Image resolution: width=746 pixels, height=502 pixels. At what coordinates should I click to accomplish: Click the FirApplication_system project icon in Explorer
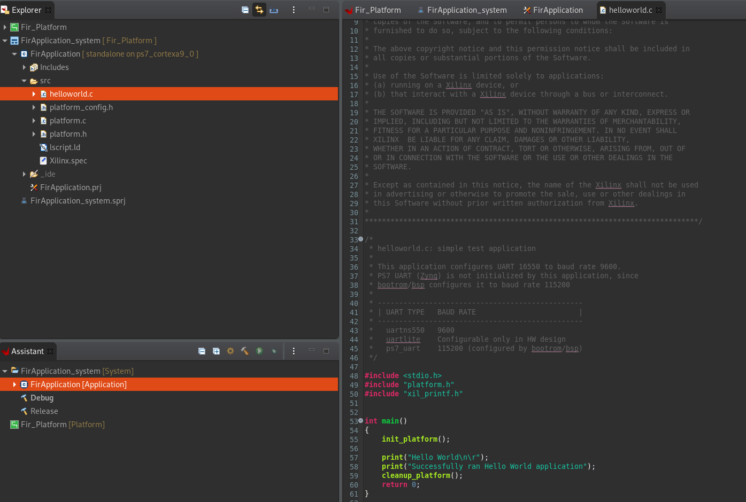[x=14, y=41]
